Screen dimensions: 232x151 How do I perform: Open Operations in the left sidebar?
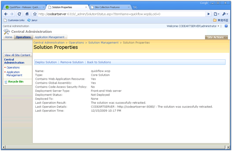click(13, 68)
